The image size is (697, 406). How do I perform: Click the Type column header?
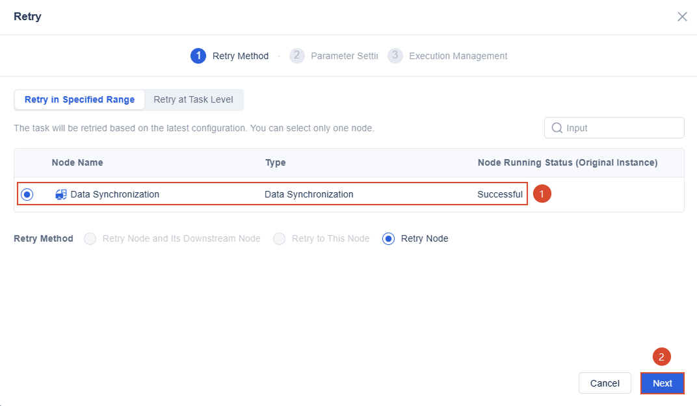point(276,162)
